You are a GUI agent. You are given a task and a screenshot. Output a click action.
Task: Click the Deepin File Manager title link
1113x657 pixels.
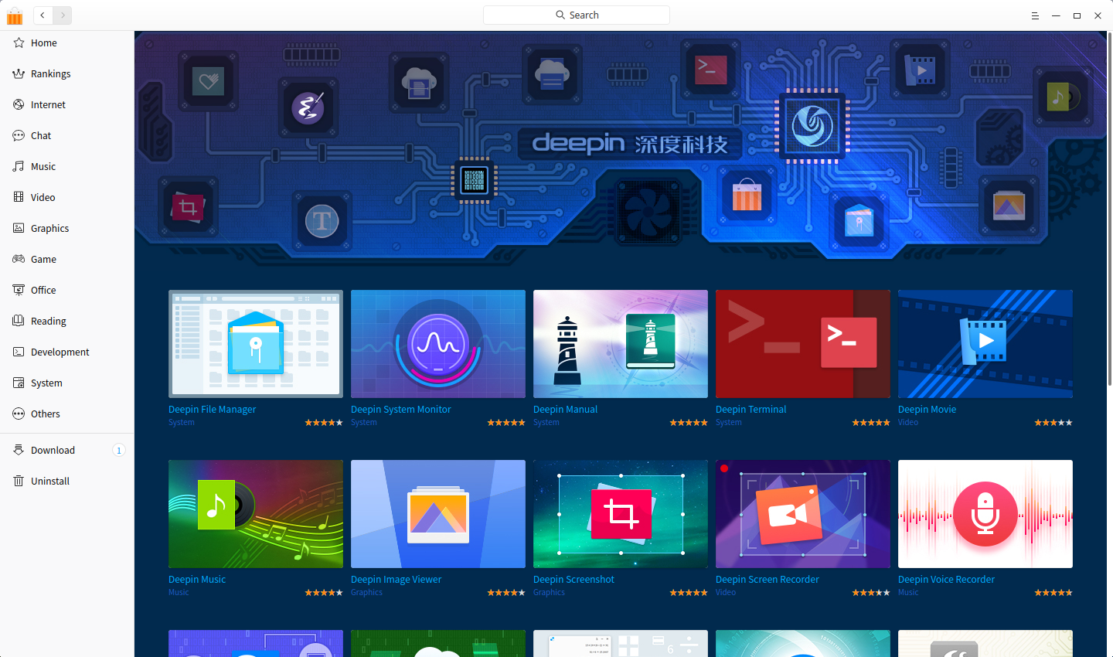212,410
